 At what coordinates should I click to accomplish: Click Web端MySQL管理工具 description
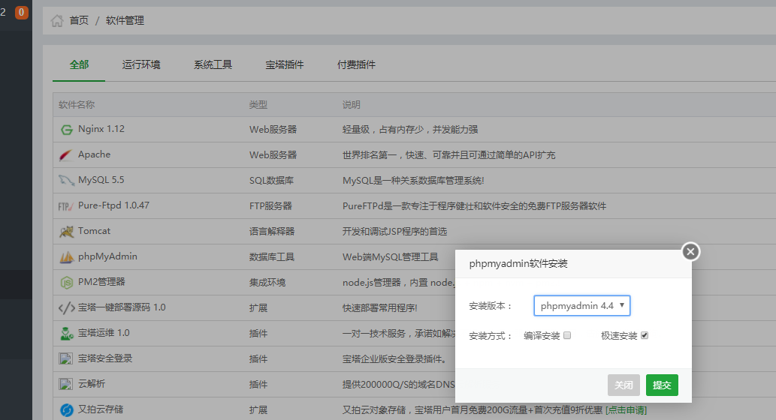tap(391, 257)
